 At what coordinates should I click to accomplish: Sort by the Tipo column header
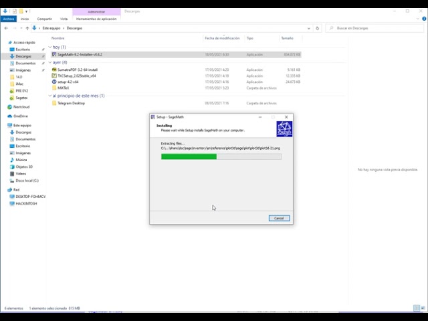pos(249,38)
